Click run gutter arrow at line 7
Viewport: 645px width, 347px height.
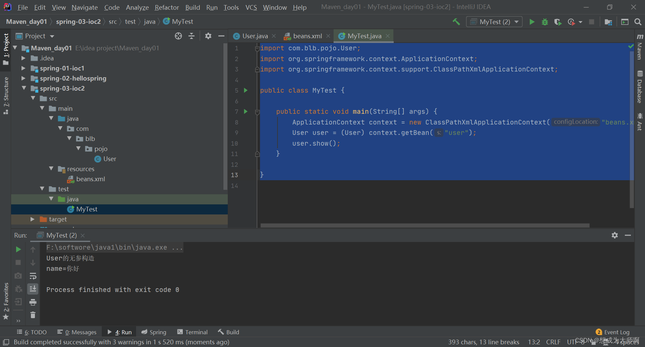tap(246, 111)
